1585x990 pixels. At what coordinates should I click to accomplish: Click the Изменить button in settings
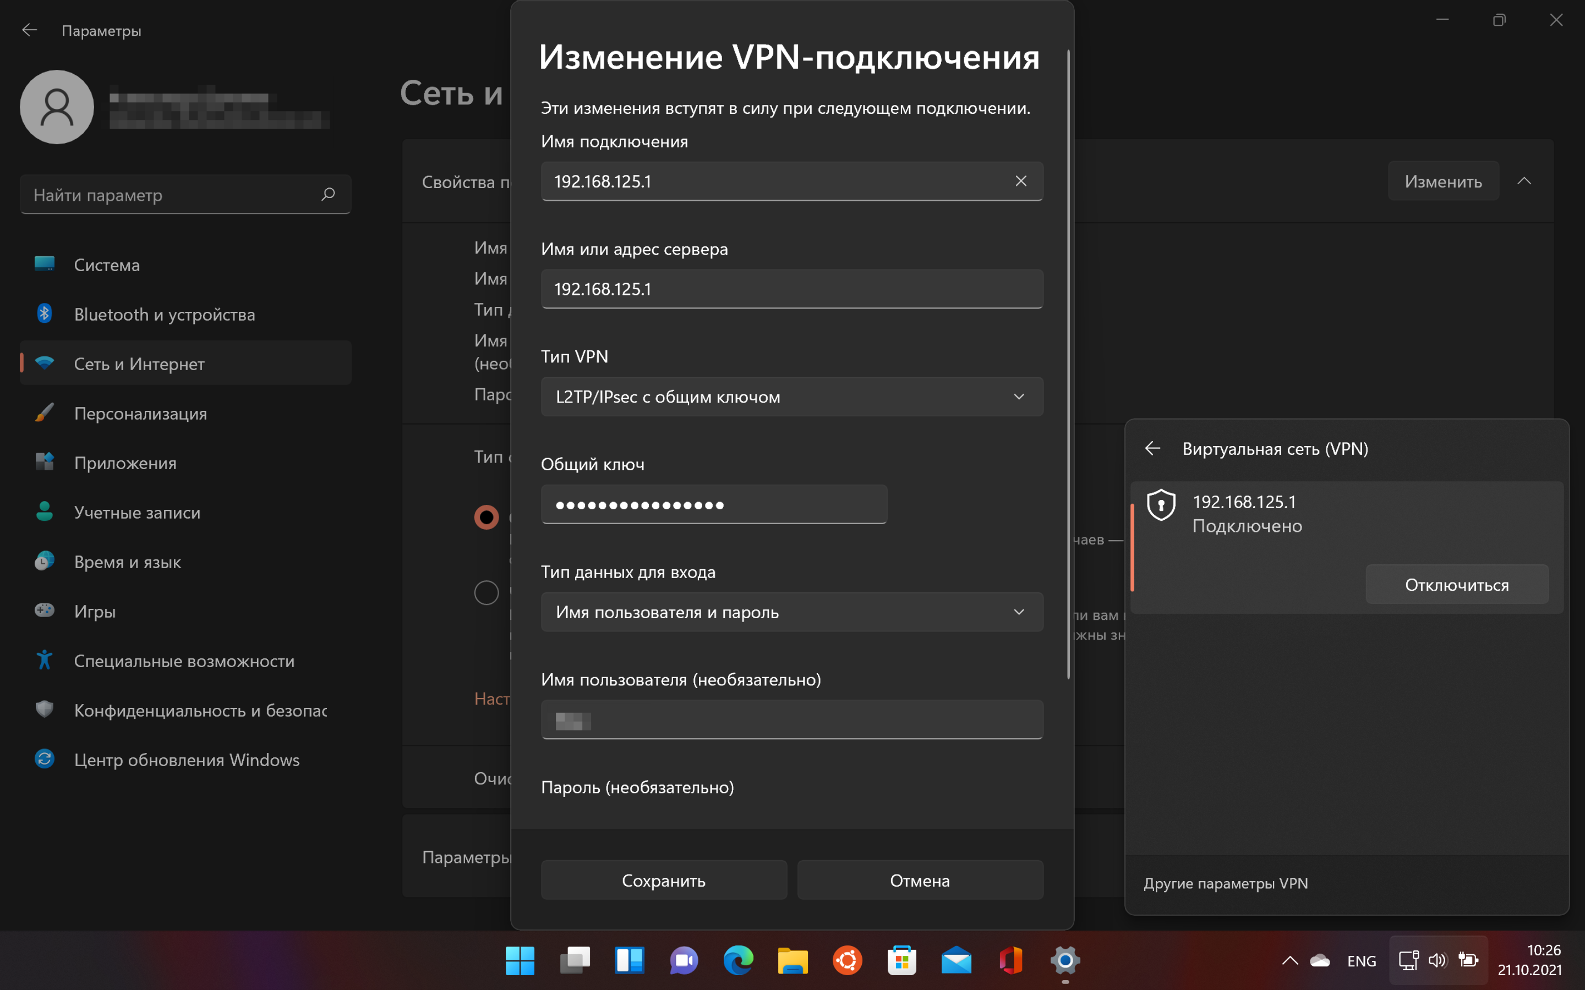(x=1443, y=181)
